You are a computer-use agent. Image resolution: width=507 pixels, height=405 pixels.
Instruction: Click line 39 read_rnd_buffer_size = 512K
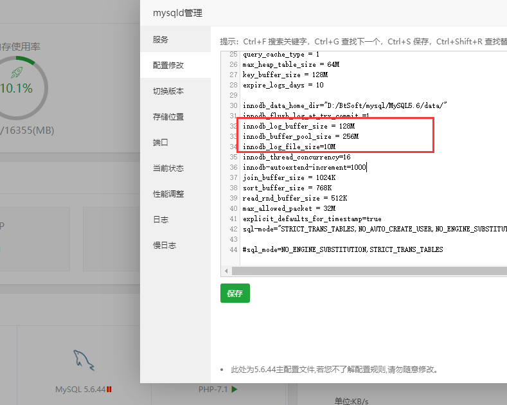(295, 198)
